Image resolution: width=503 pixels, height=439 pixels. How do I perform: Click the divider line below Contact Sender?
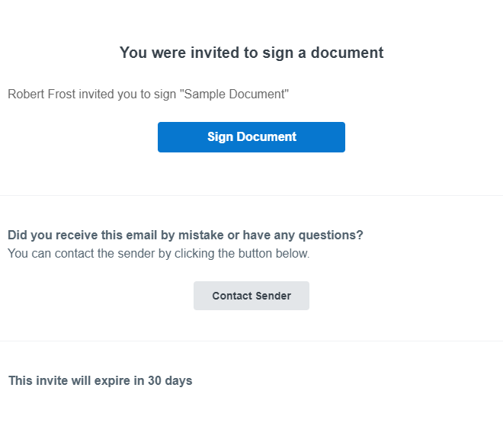pyautogui.click(x=251, y=341)
